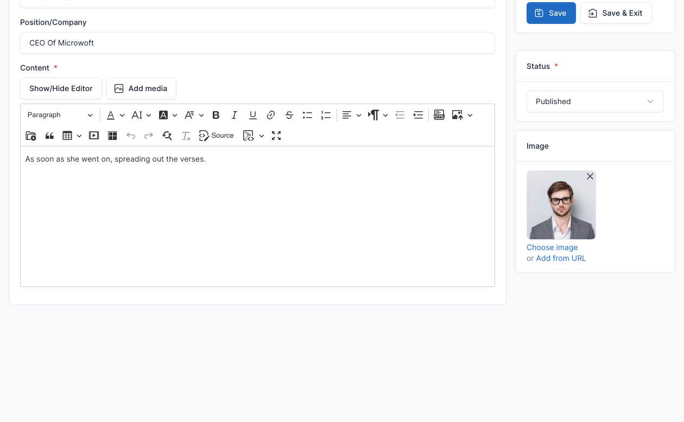Insert an HTML embed block

(x=439, y=115)
